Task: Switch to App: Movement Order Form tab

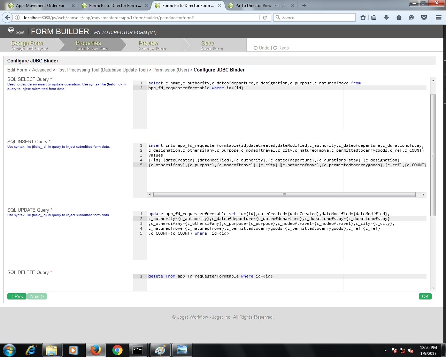Action: pyautogui.click(x=41, y=6)
